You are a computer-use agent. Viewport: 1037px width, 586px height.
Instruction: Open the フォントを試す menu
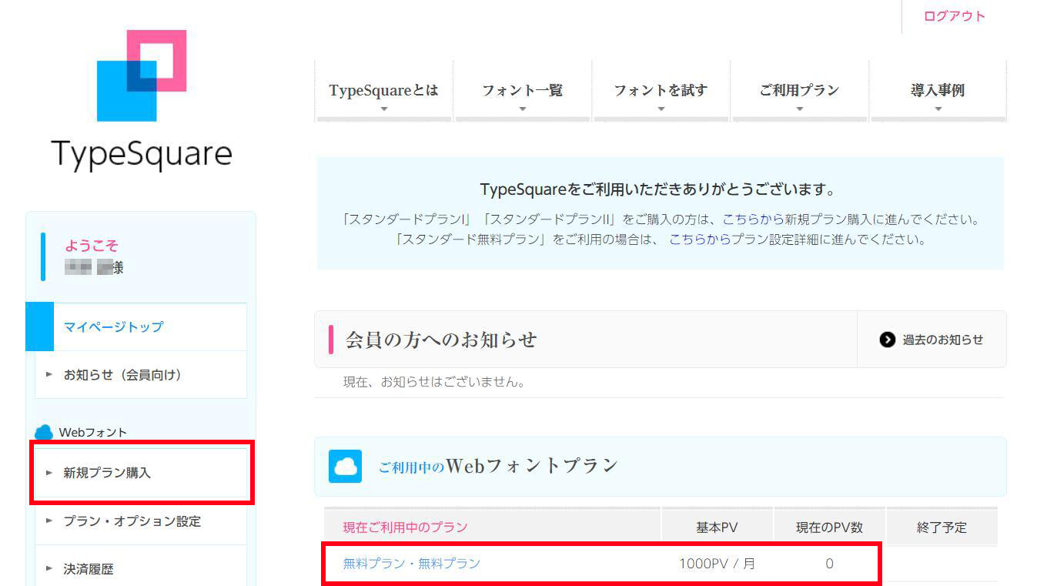[661, 90]
